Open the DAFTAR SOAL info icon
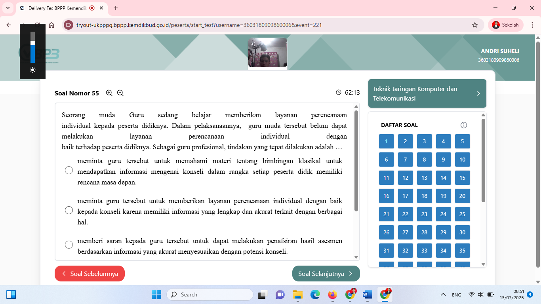Viewport: 541px width, 304px height. tap(463, 125)
